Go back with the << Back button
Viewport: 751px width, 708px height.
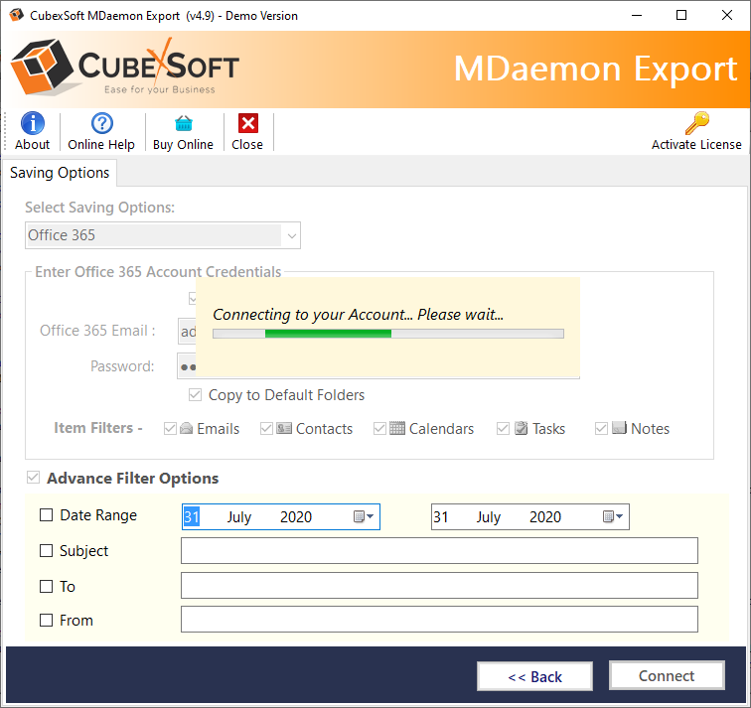[534, 676]
